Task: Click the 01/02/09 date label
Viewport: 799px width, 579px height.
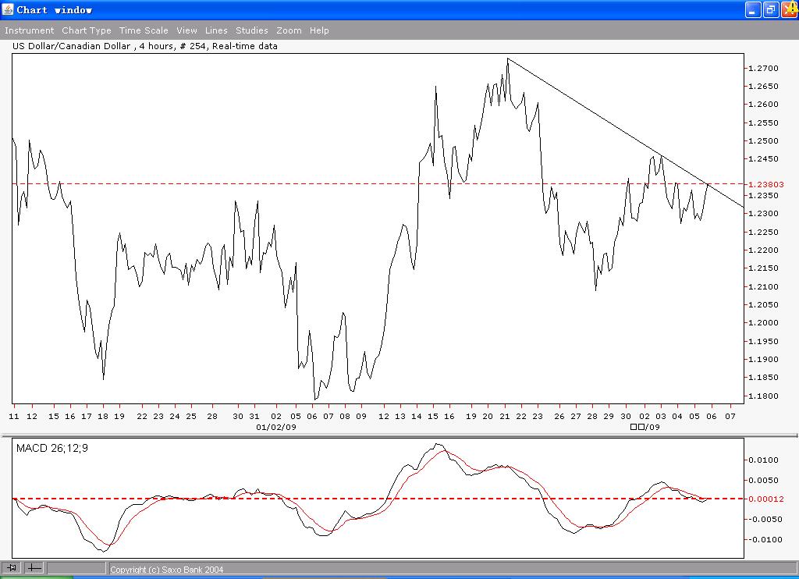Action: pos(275,427)
